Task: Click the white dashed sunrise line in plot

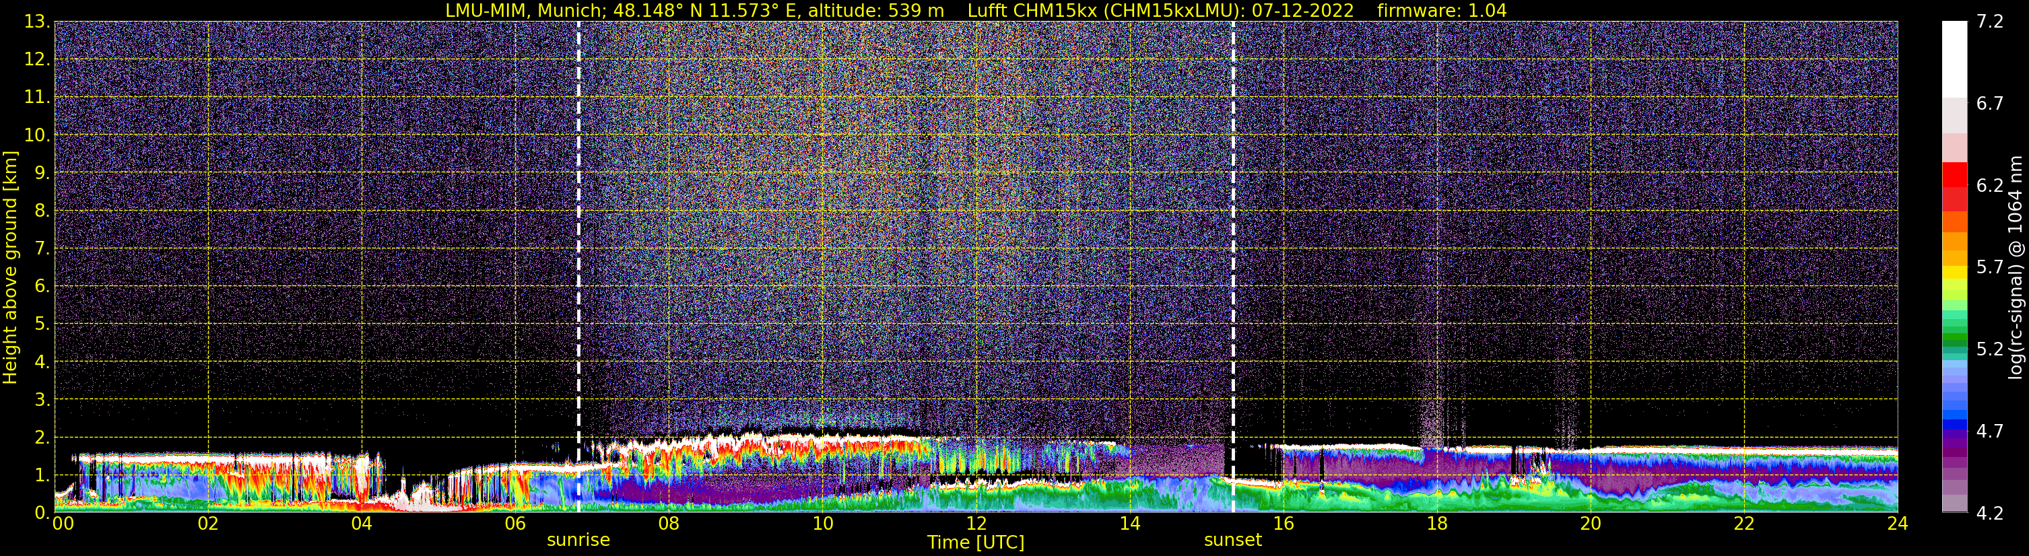Action: pyautogui.click(x=578, y=266)
